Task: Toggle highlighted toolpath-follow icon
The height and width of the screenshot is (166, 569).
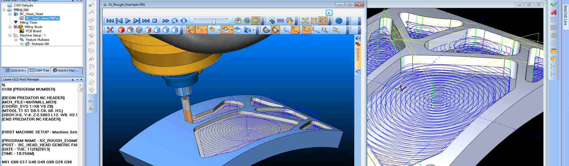Action: tap(306, 30)
